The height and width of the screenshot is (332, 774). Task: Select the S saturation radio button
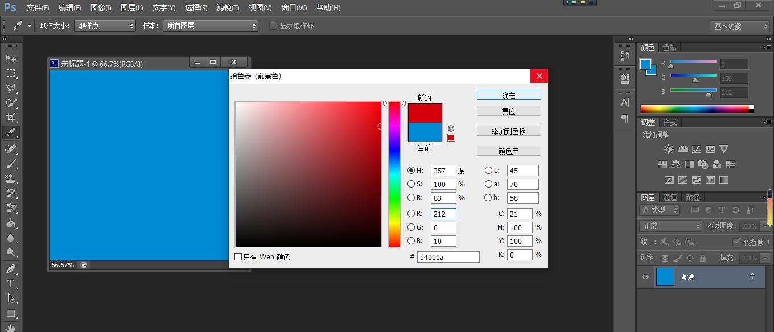412,184
